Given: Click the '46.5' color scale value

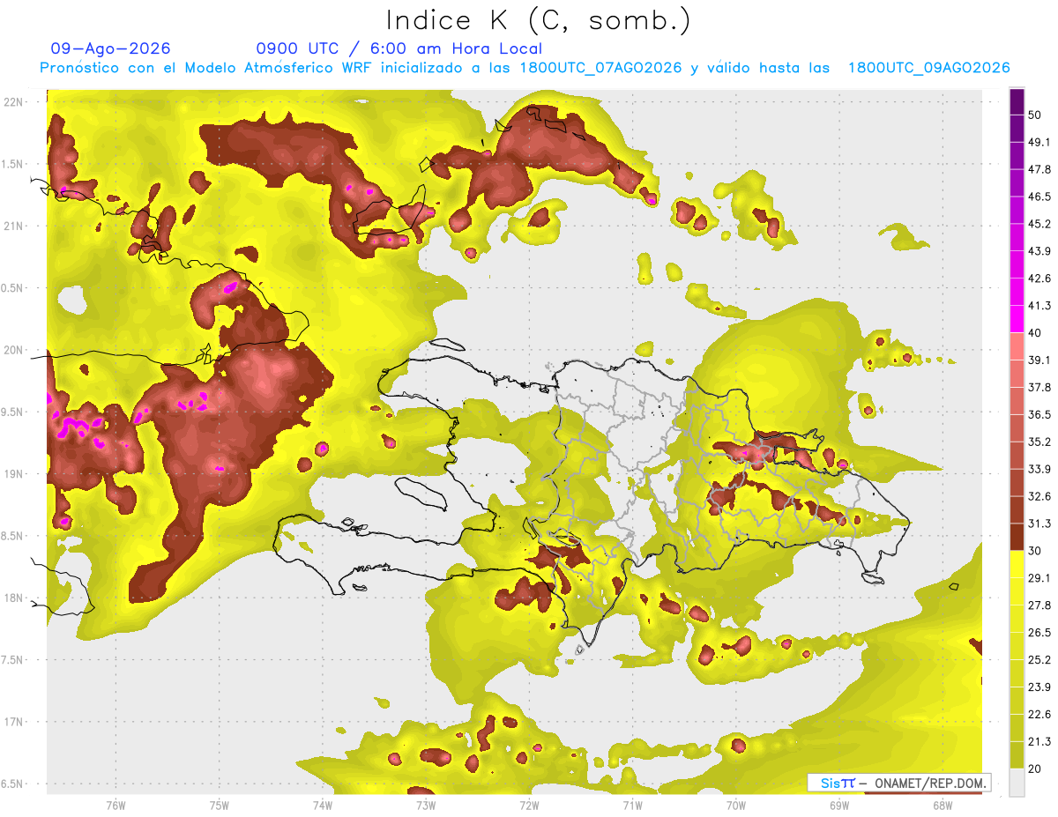Looking at the screenshot, I should 1039,197.
